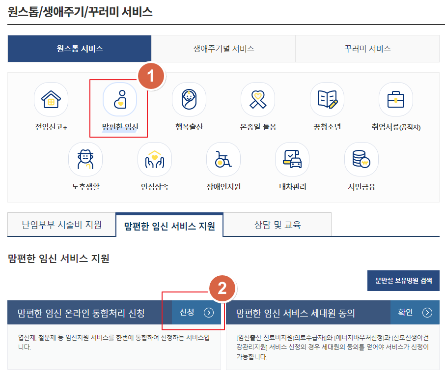Click the 취업서류(공직자) label

click(396, 127)
